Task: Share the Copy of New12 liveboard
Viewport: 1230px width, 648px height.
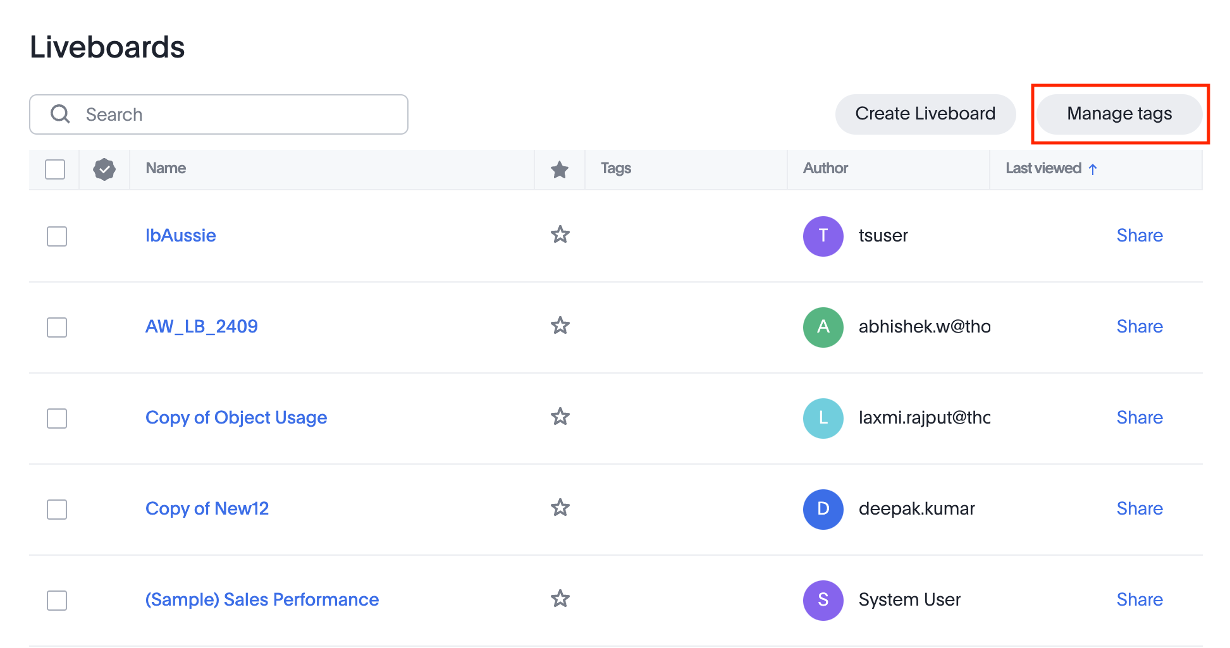Action: tap(1140, 508)
